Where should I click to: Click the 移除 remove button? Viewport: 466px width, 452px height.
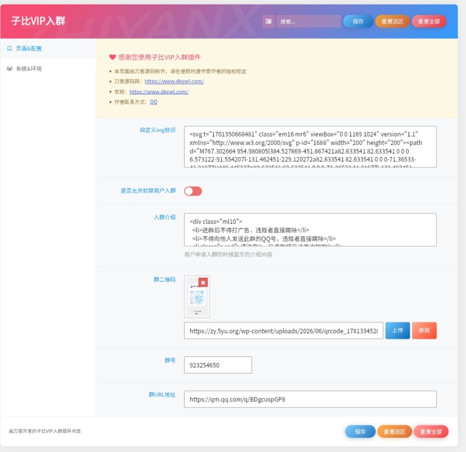424,330
